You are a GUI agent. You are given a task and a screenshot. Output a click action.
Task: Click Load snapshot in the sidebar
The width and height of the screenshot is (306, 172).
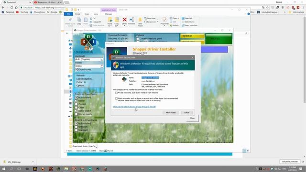click(x=84, y=79)
